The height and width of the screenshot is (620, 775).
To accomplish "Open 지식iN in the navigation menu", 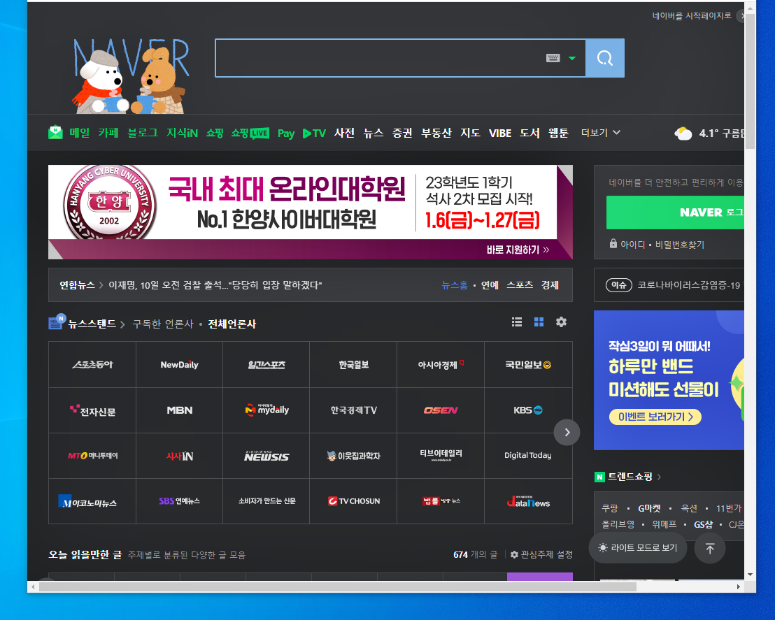I will point(182,133).
